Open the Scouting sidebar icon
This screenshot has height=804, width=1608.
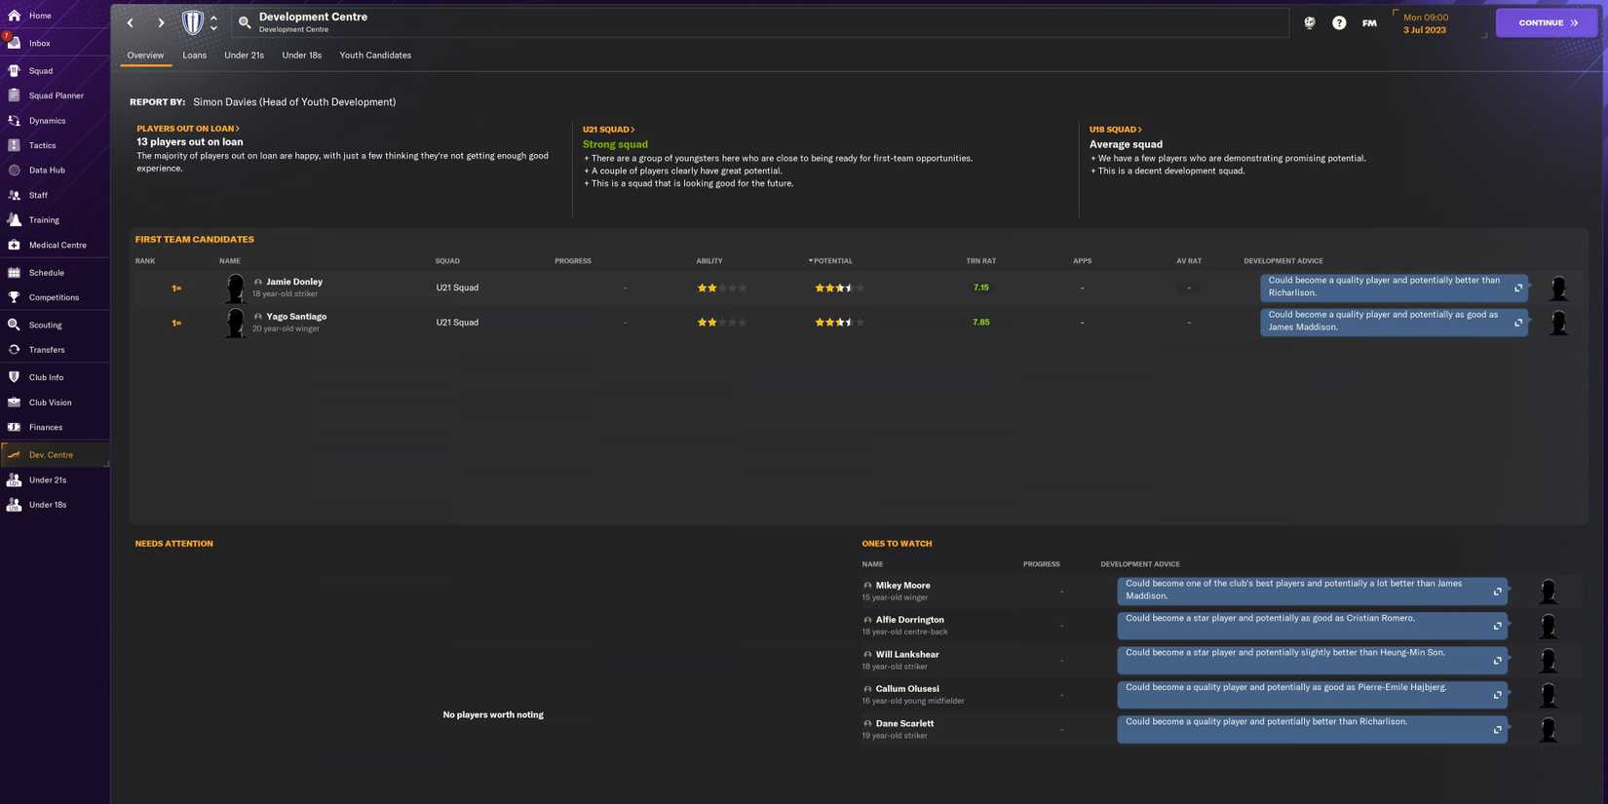coord(15,325)
